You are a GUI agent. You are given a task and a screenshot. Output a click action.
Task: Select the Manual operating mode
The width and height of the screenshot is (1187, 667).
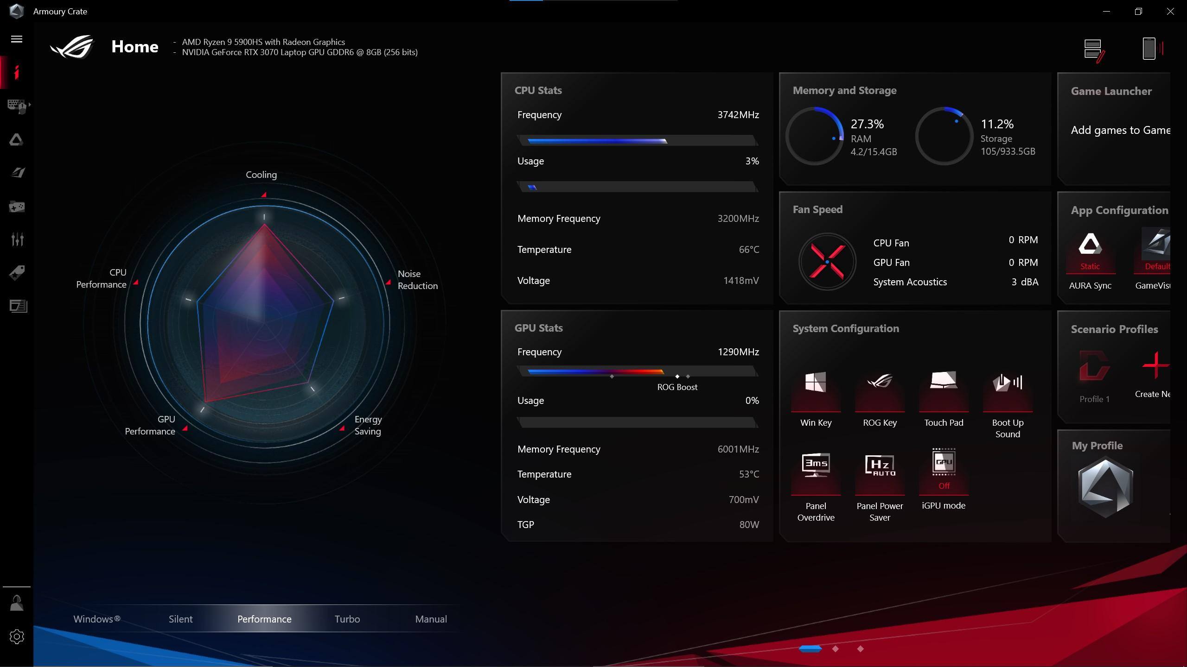tap(431, 619)
